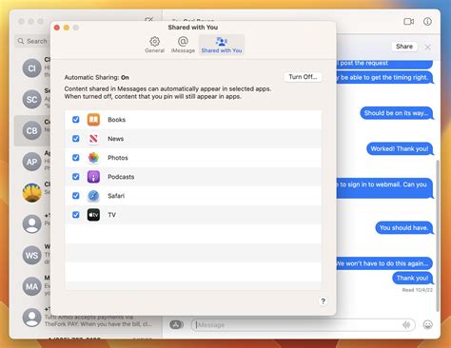Select the CI contact conversation
Image resolution: width=451 pixels, height=348 pixels.
pyautogui.click(x=32, y=68)
